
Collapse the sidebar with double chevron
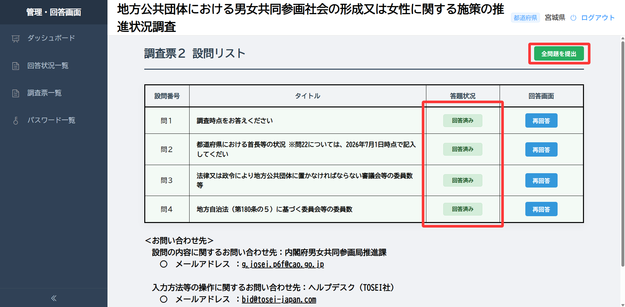(54, 298)
